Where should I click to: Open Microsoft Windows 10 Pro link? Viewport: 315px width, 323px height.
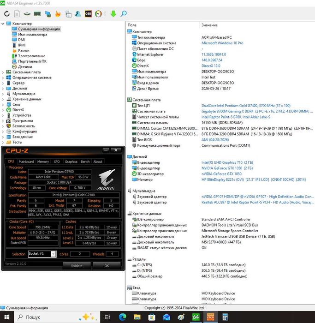222,43
